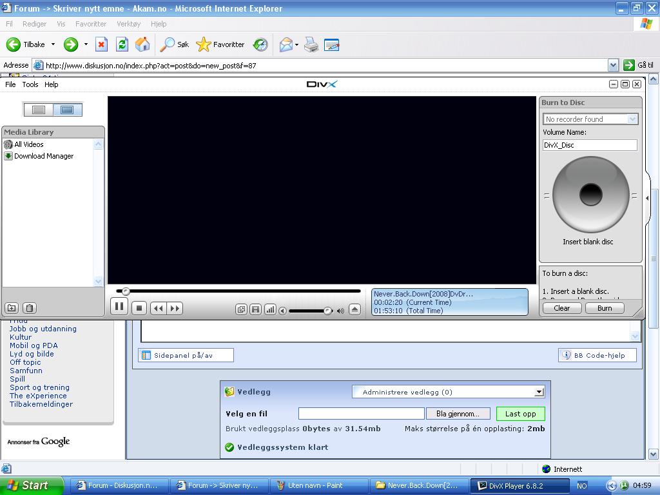Click the Burn button

click(x=605, y=308)
